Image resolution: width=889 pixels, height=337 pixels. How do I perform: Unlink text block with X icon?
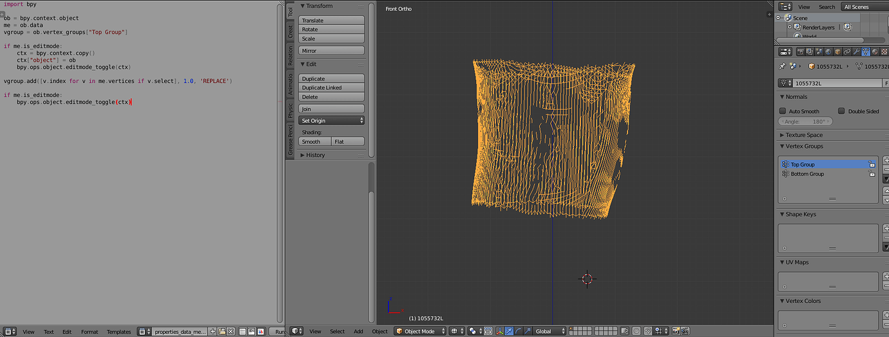point(231,332)
